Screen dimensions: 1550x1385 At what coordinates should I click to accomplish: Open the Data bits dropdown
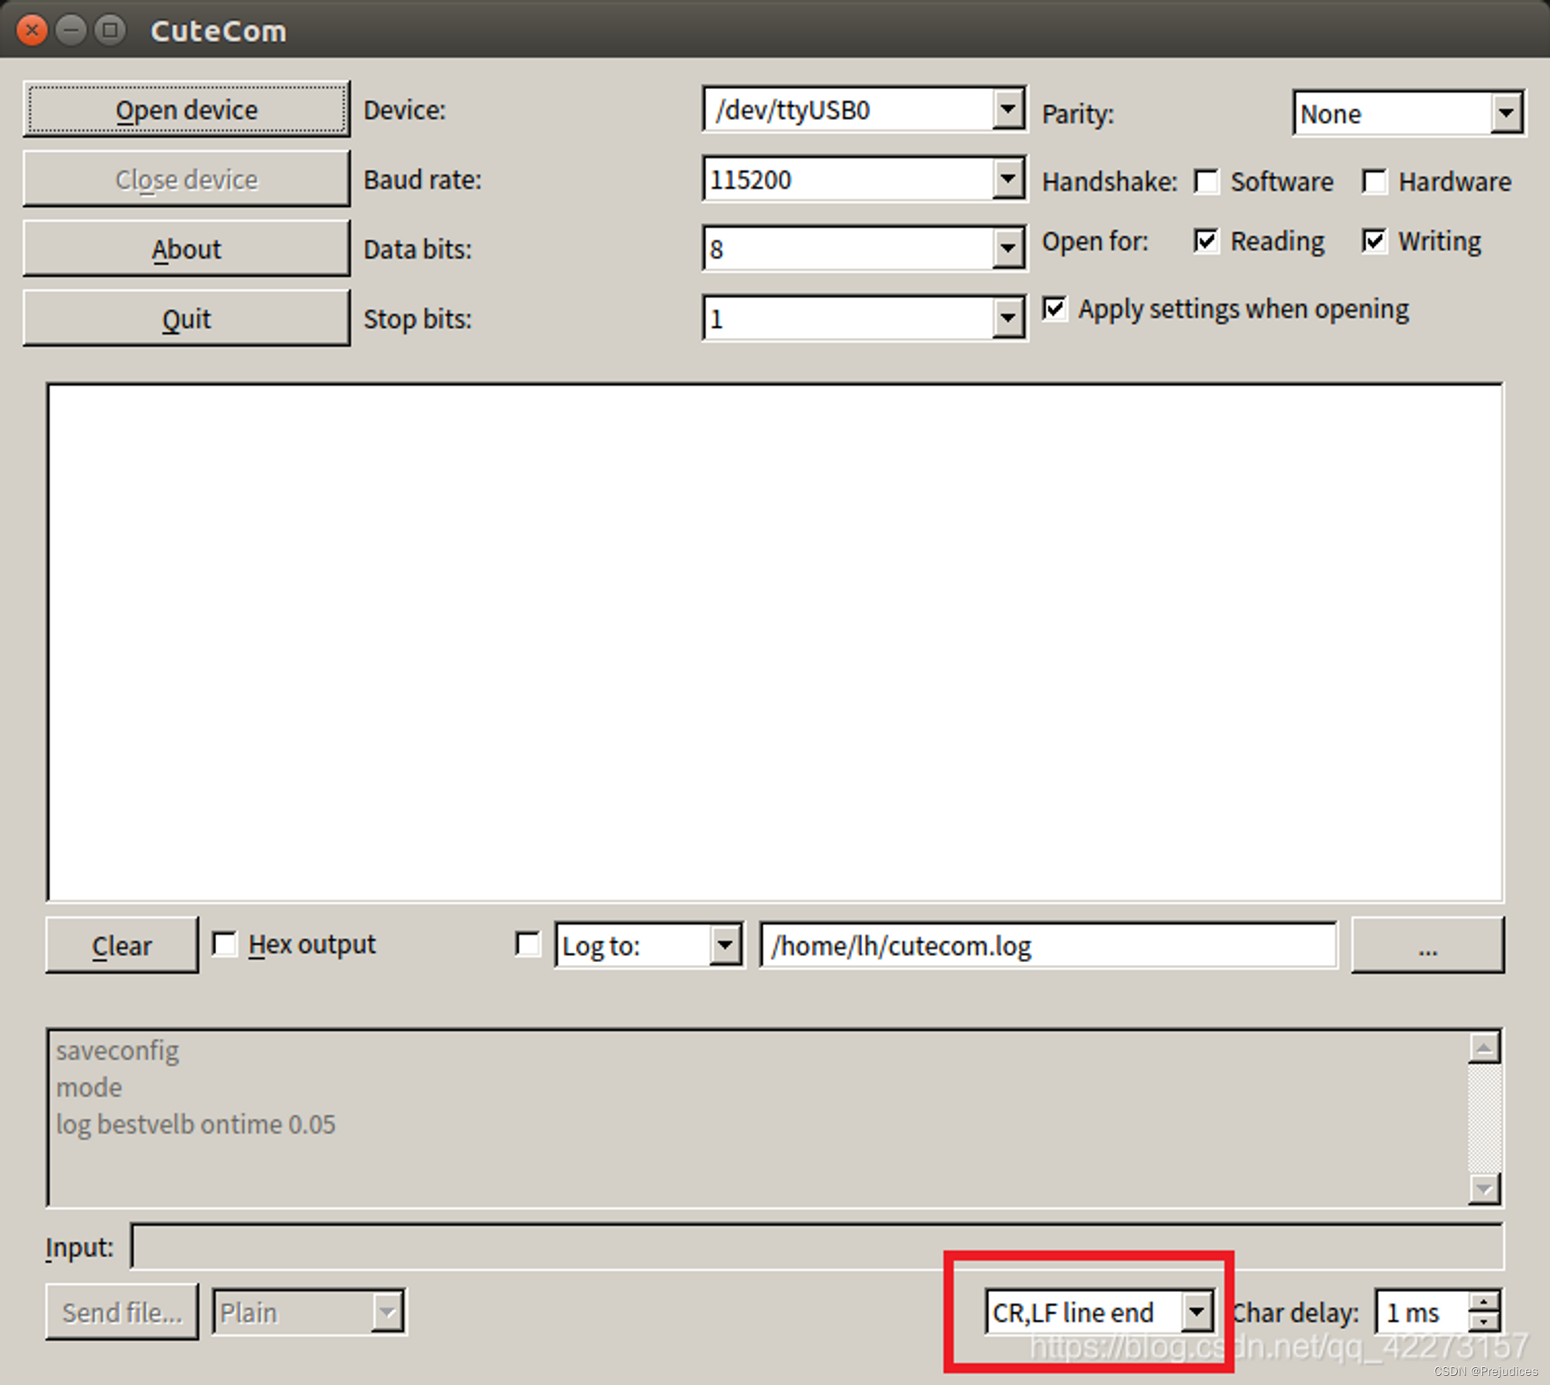[865, 249]
